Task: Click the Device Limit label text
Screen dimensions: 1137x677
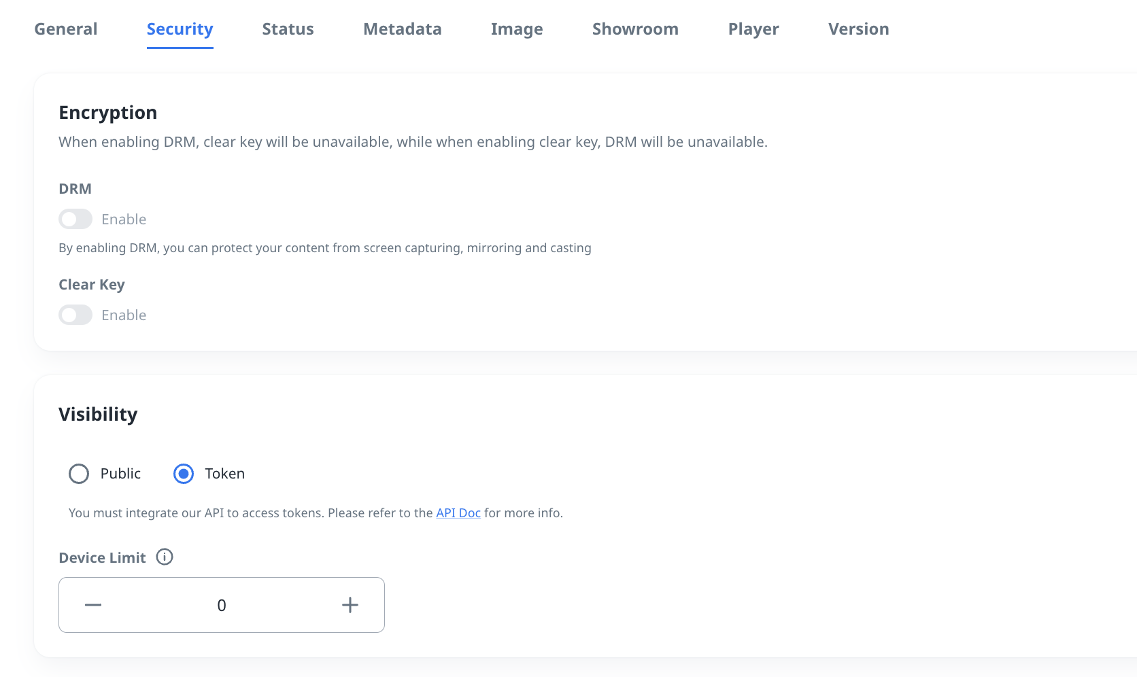Action: (x=102, y=558)
